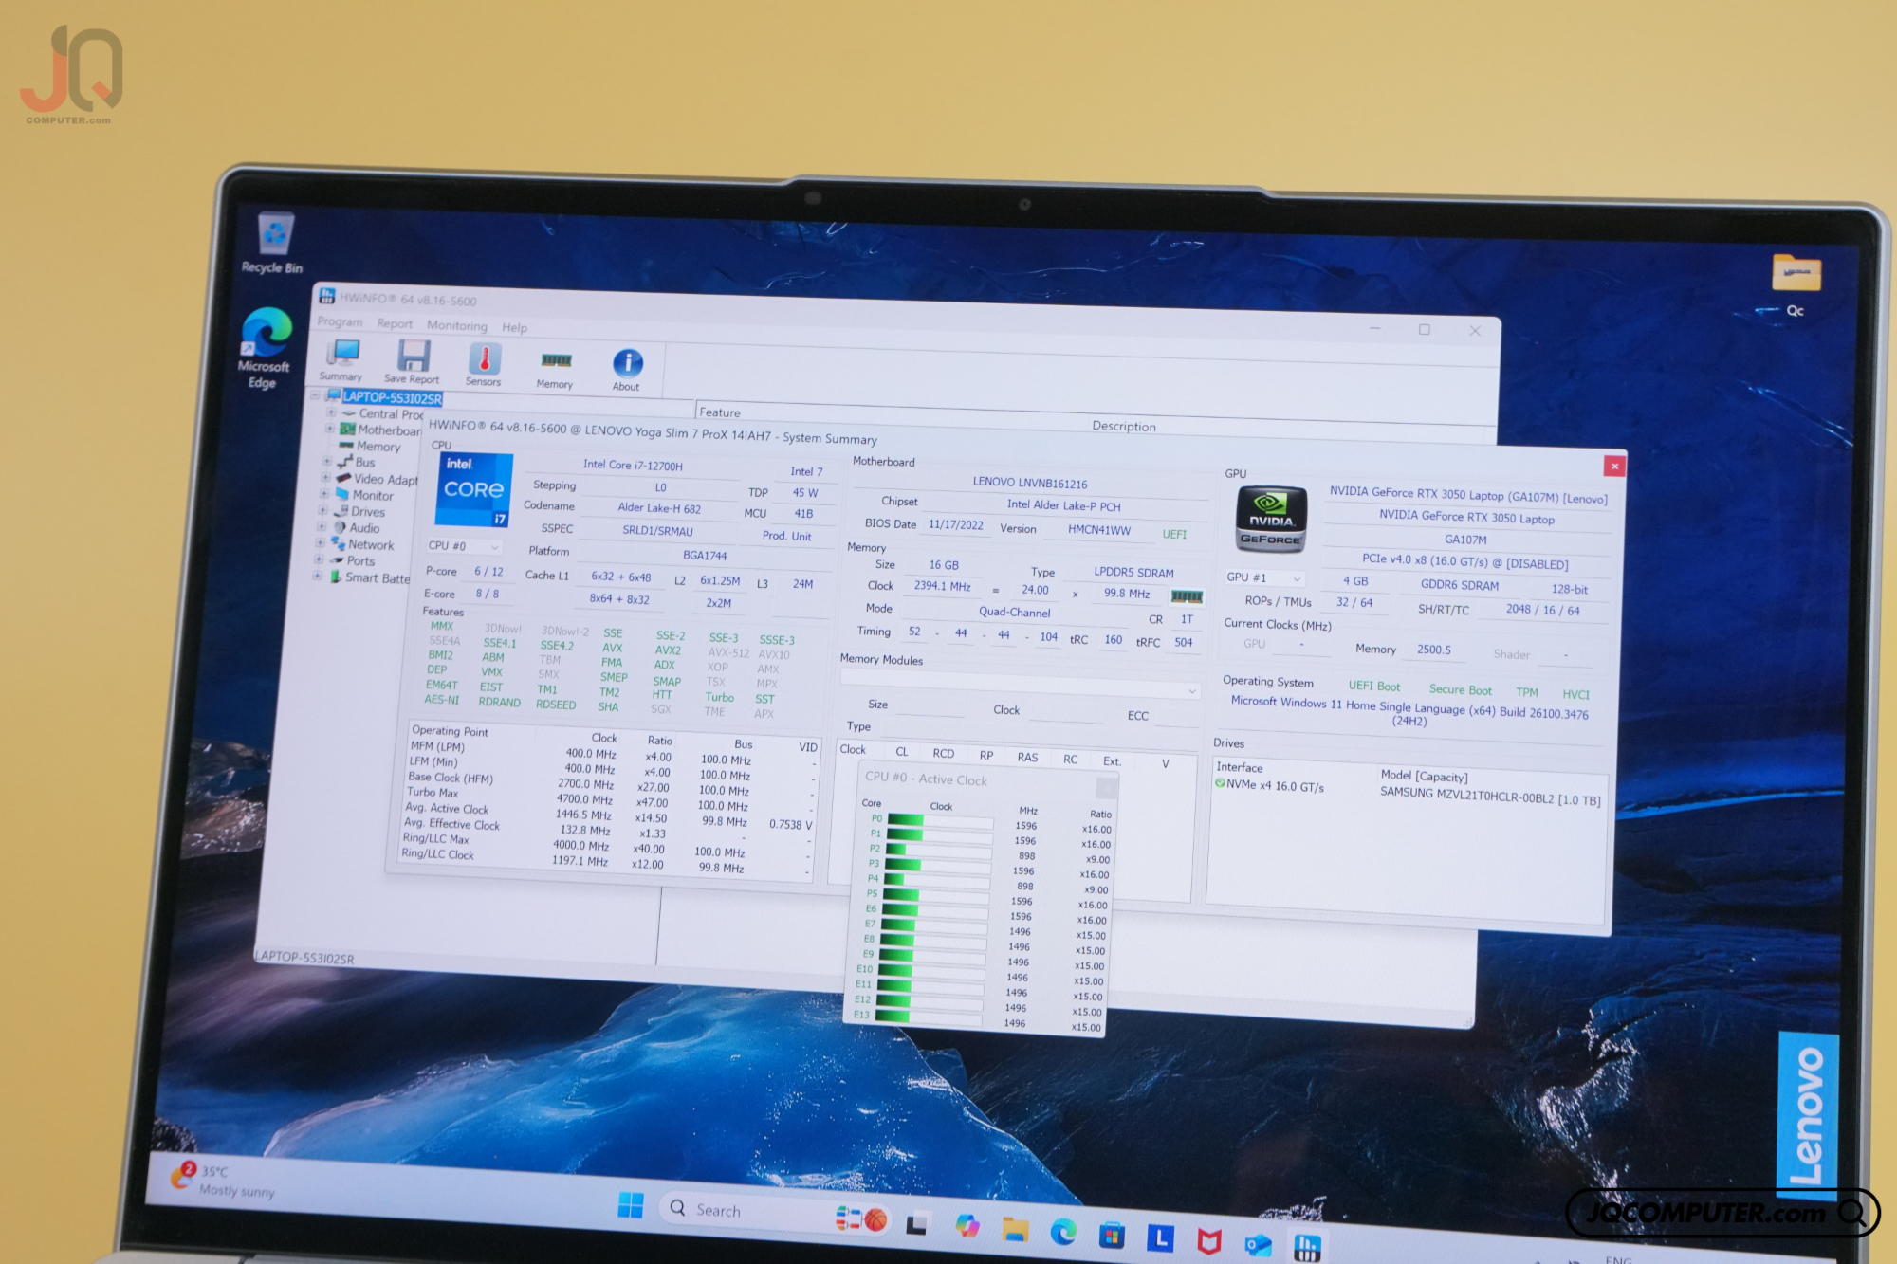The height and width of the screenshot is (1264, 1897).
Task: Select Drives tree node
Action: pos(368,512)
